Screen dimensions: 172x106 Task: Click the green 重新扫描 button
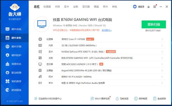[154, 24]
